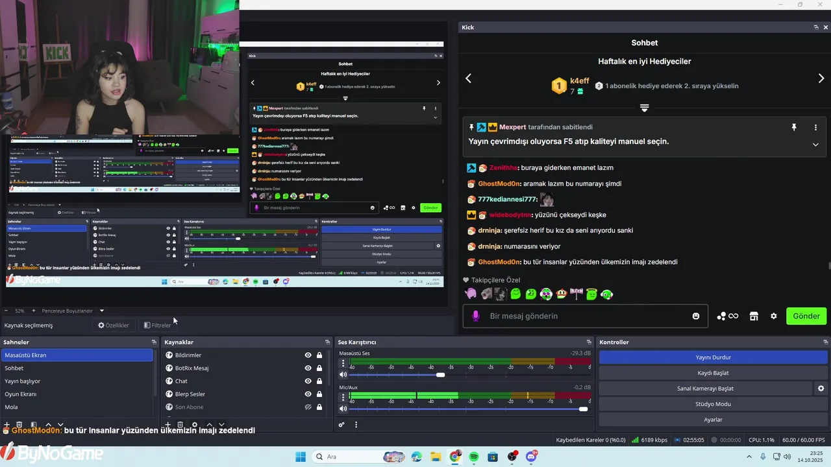Viewport: 831px width, 467px height.
Task: Select the pink sign emote
Action: click(577, 294)
